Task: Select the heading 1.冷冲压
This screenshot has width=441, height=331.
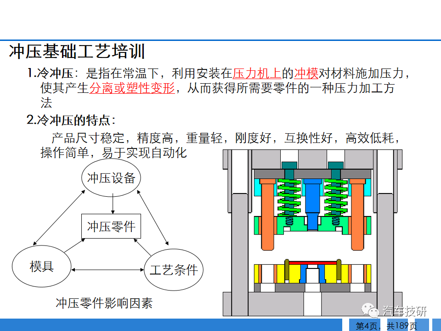Action: tap(50, 73)
